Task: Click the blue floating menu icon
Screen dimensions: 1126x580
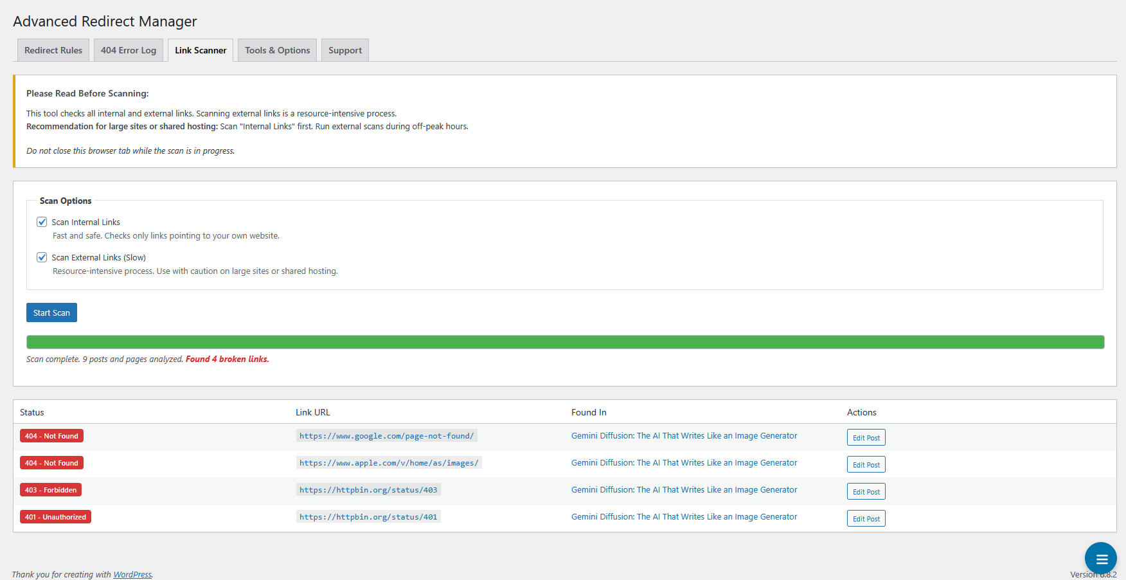Action: [x=1101, y=558]
